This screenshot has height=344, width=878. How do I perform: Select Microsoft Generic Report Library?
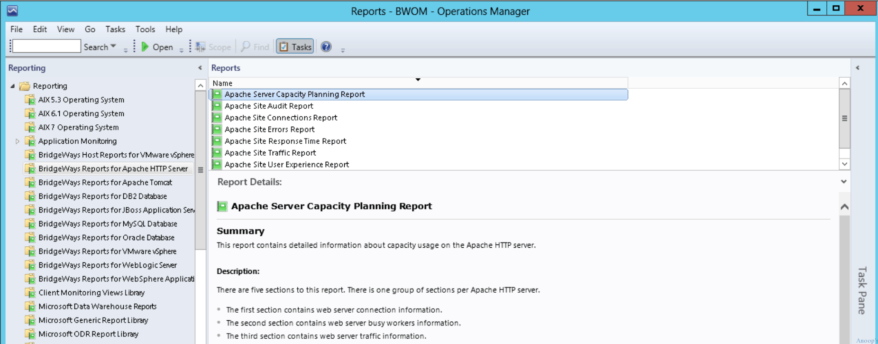click(93, 320)
